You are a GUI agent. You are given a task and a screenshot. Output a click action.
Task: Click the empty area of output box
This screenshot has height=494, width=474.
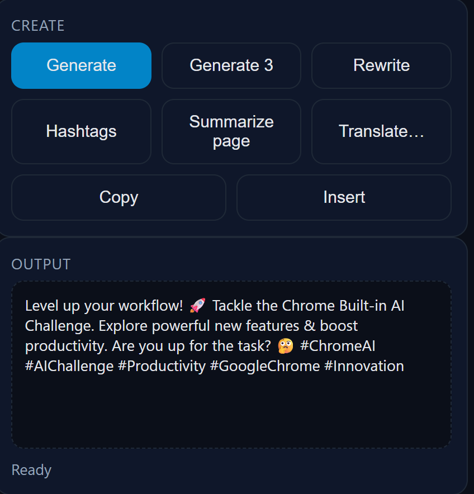coord(231,414)
